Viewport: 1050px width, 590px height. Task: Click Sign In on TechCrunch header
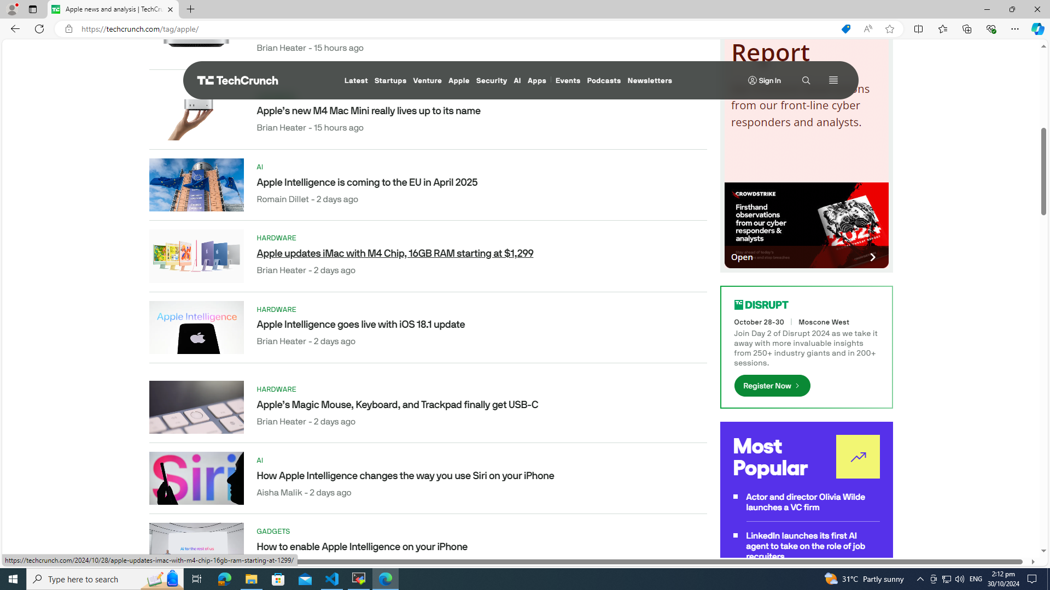[765, 80]
